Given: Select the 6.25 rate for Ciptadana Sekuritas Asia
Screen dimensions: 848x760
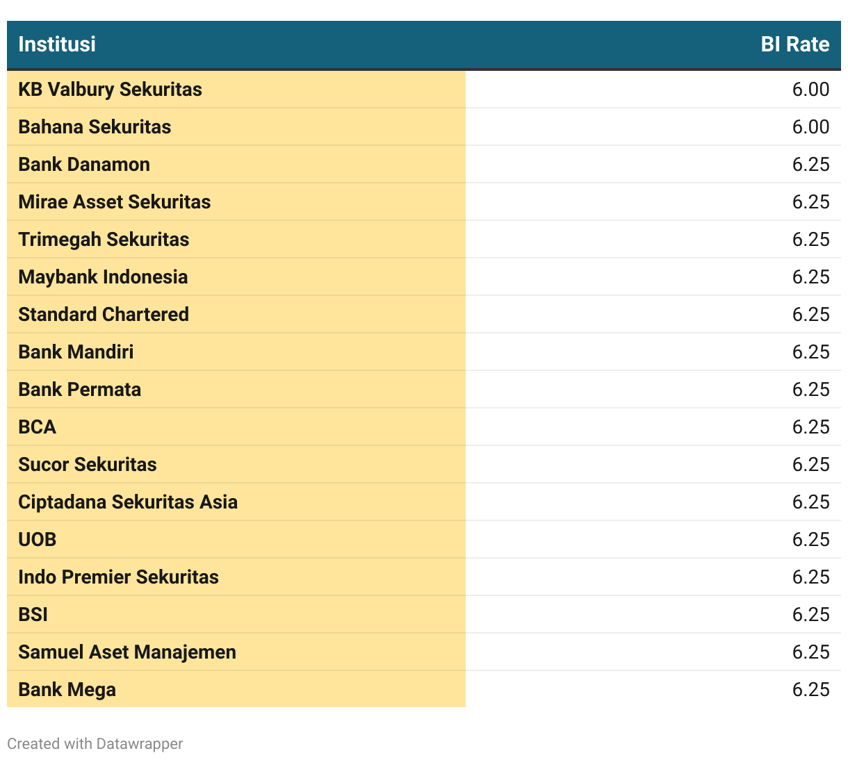Looking at the screenshot, I should [x=811, y=502].
